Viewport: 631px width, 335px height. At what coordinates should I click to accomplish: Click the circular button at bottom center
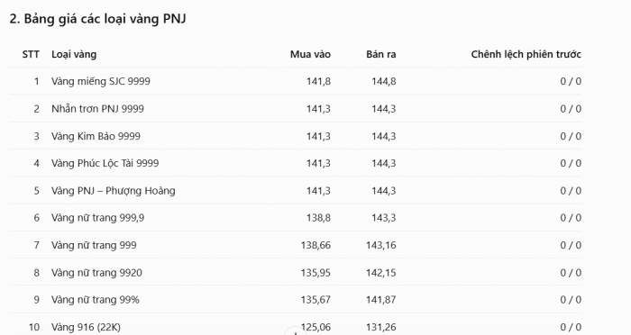click(296, 331)
